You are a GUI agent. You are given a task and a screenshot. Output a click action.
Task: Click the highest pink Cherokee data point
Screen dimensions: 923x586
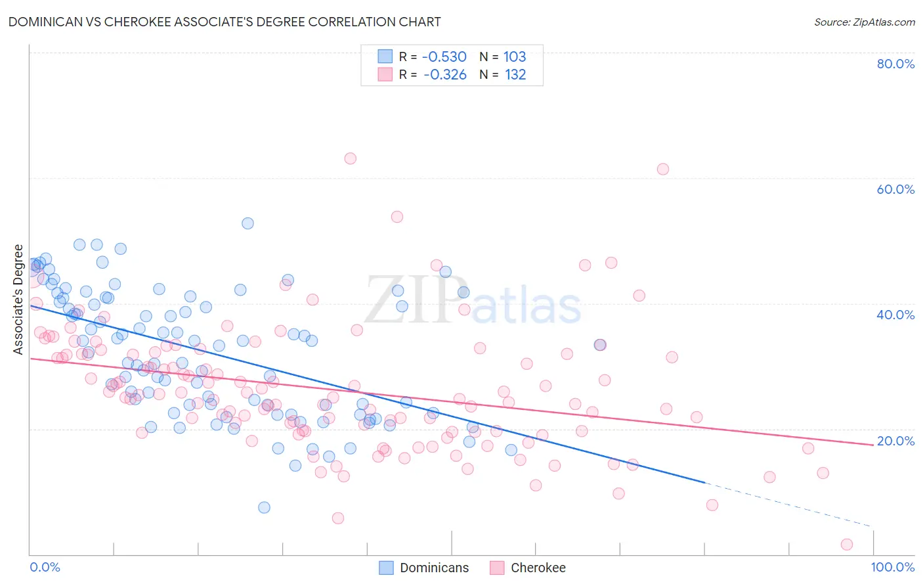350,158
